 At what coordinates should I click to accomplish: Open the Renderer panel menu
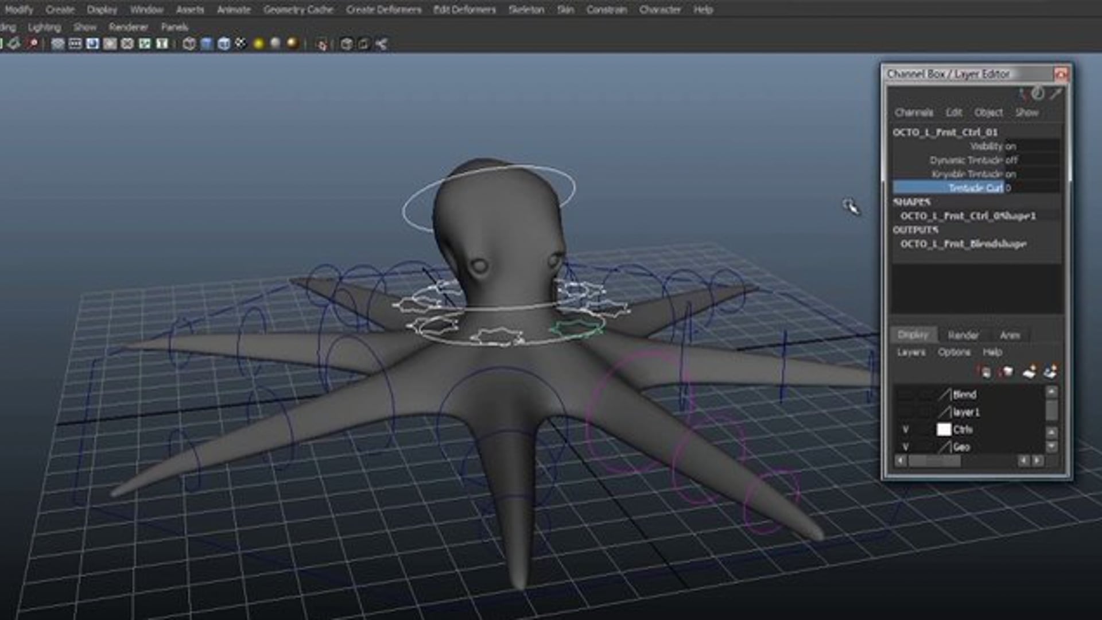[129, 26]
